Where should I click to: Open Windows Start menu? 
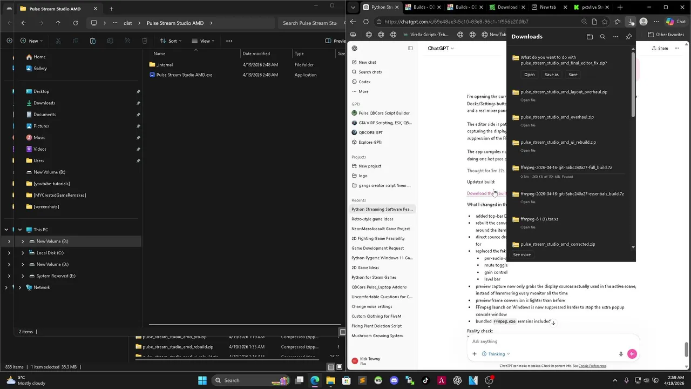tap(202, 380)
